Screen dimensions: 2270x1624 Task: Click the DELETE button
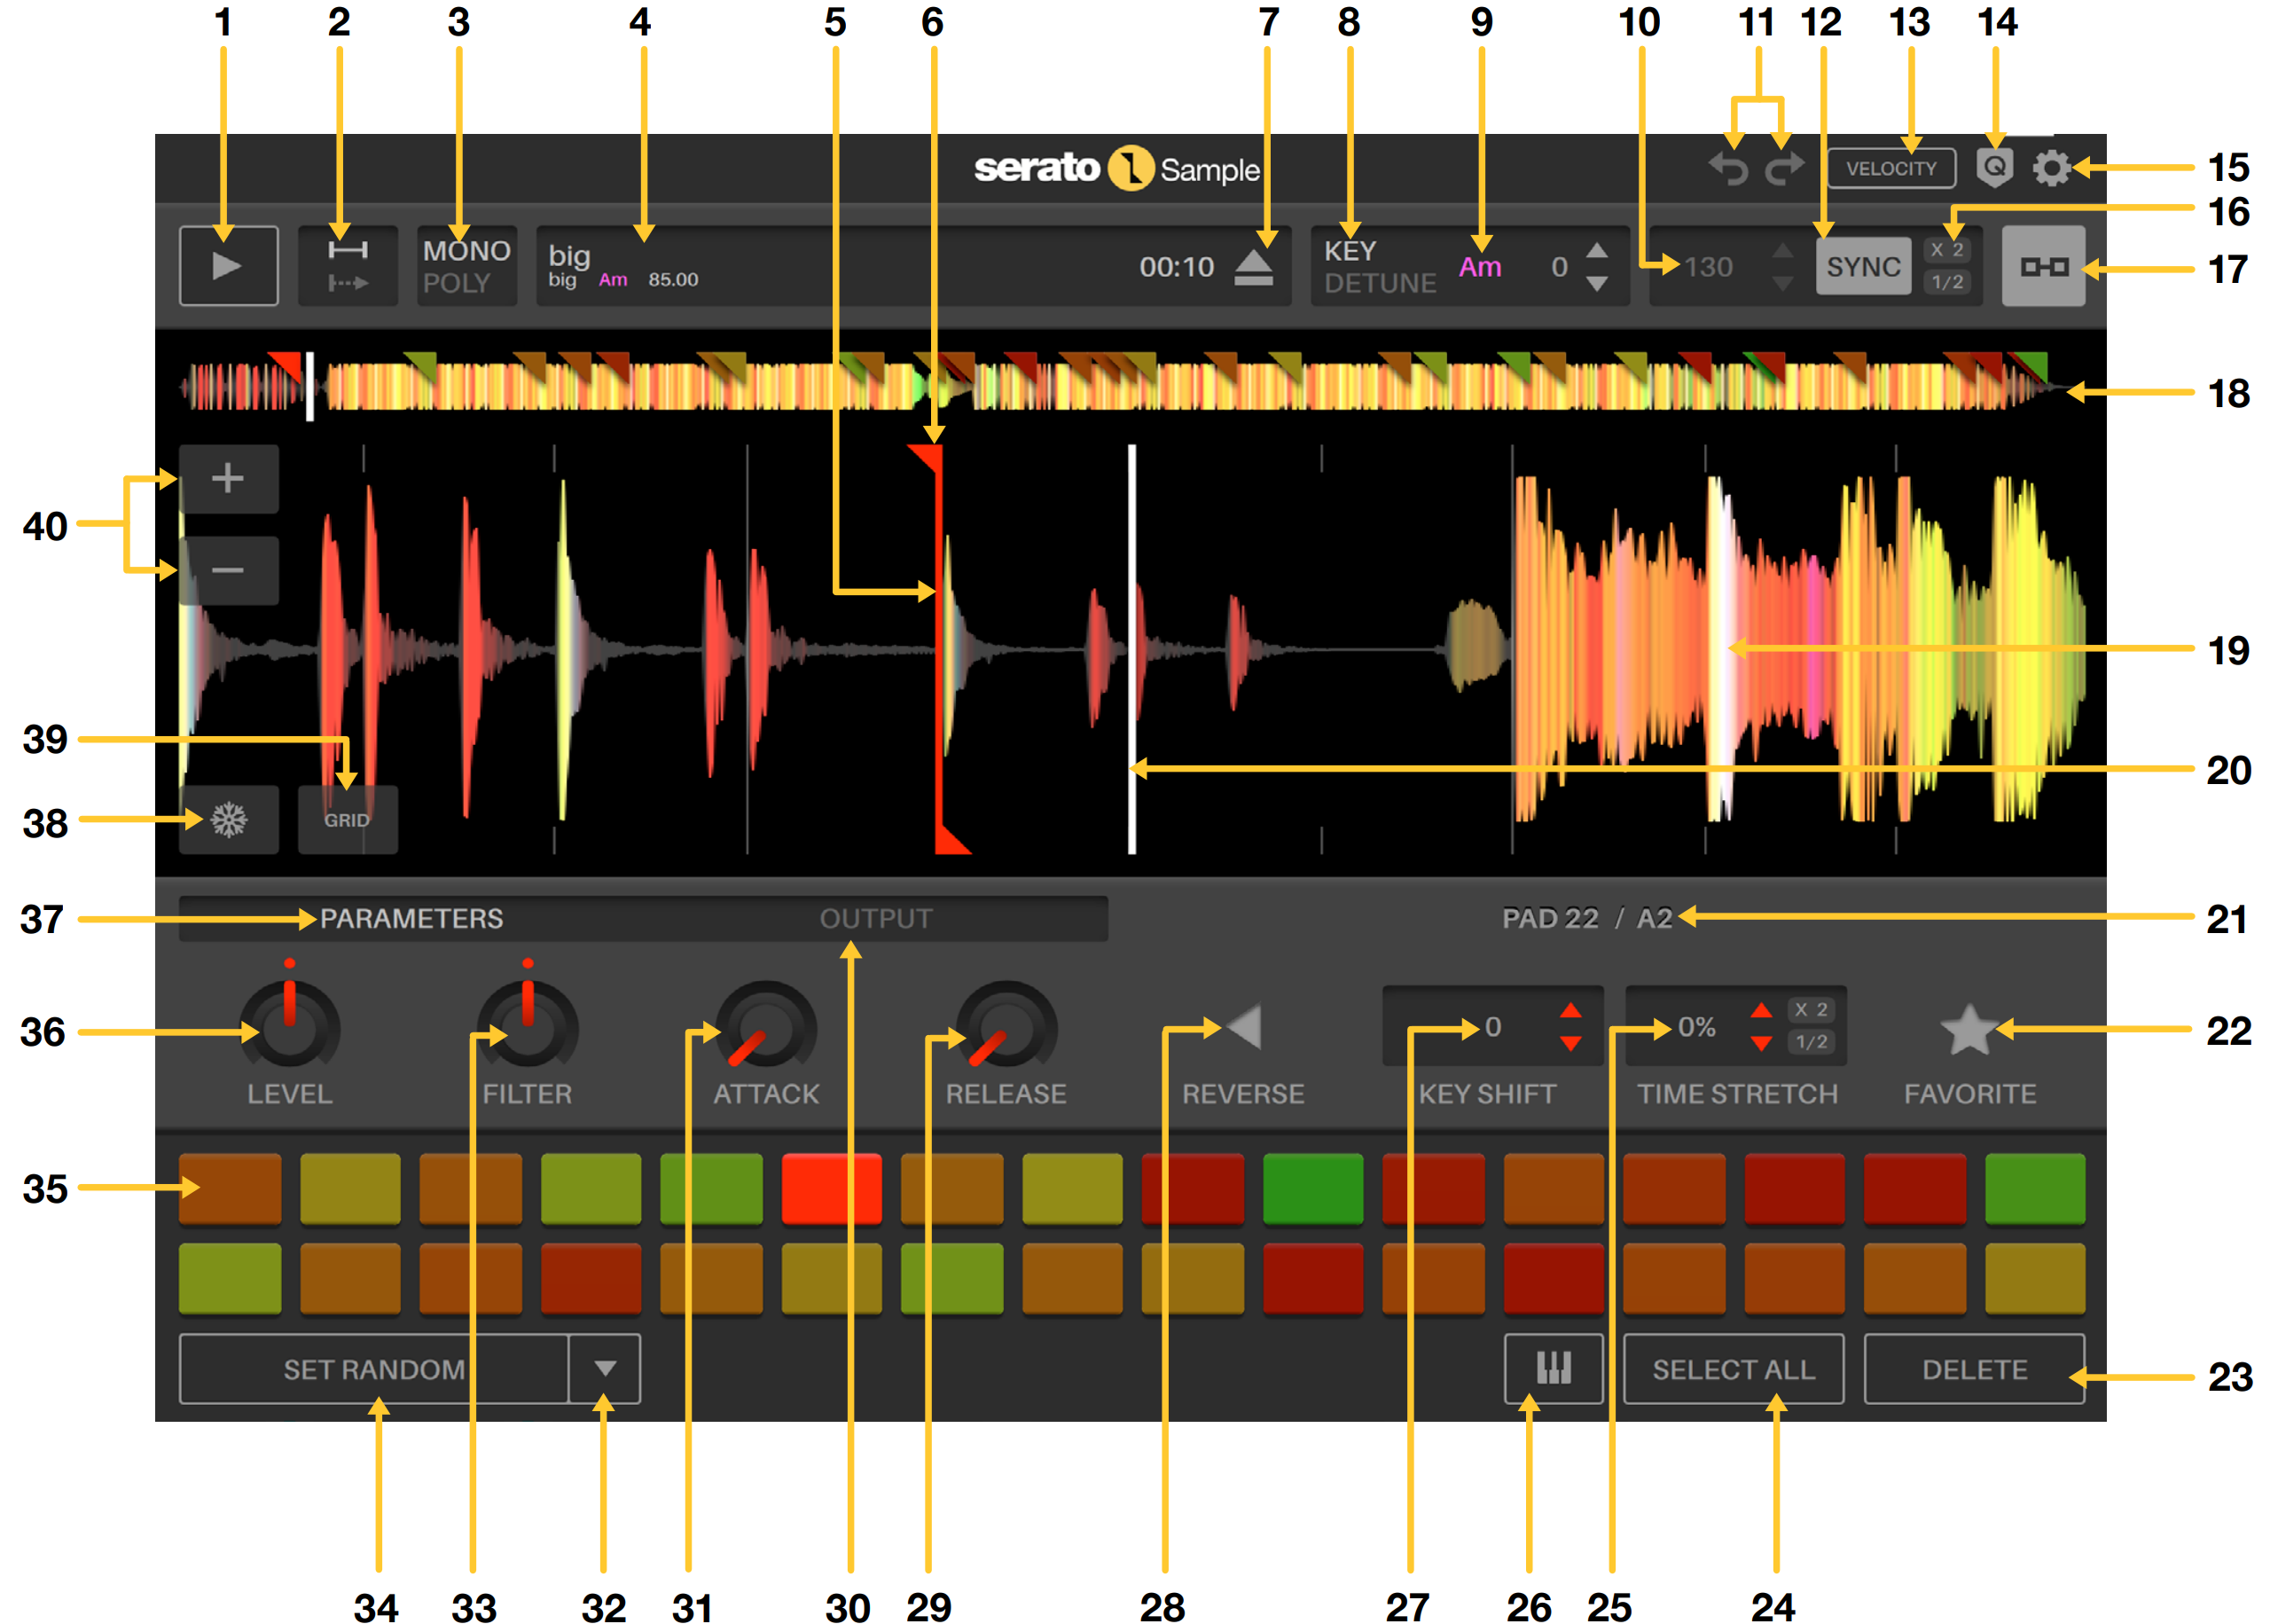(1976, 1368)
